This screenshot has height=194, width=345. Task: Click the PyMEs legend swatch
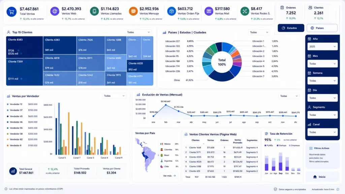click(x=265, y=145)
